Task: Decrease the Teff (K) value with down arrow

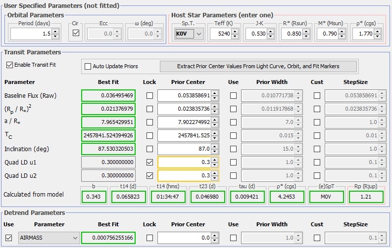Action: [235, 36]
